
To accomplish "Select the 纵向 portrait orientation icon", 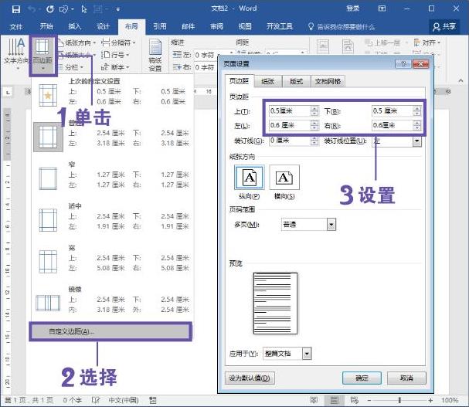I will pos(250,178).
